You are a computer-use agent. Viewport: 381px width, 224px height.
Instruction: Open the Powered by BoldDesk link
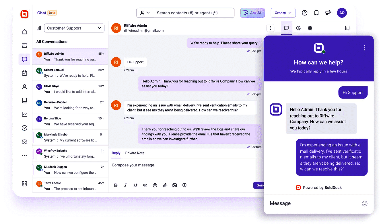319,188
